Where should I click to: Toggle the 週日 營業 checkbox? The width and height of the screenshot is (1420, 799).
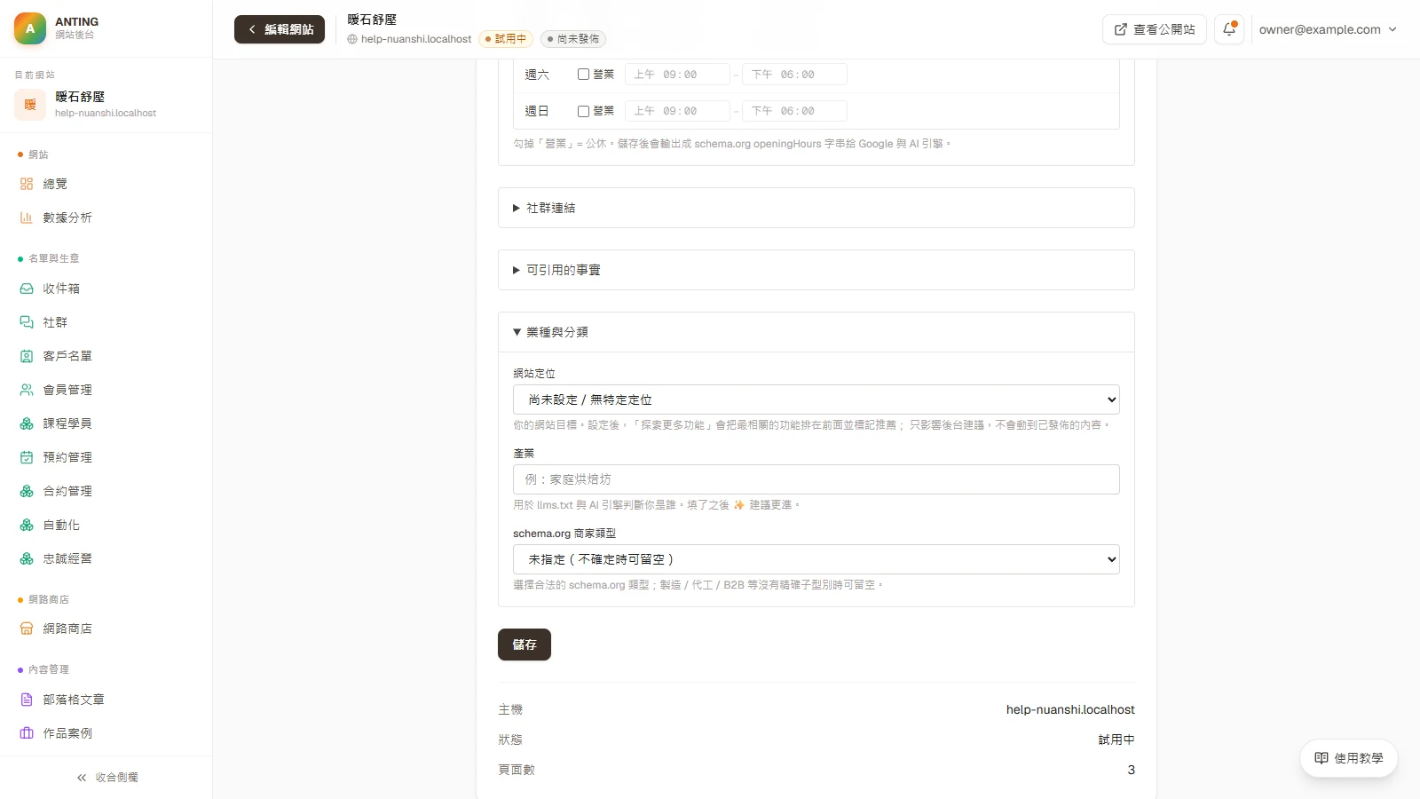pos(583,111)
